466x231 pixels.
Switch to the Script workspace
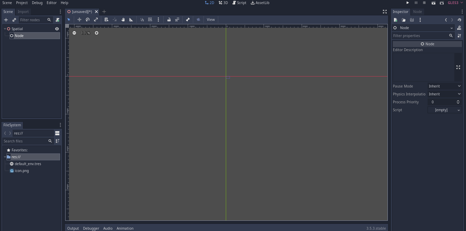239,3
